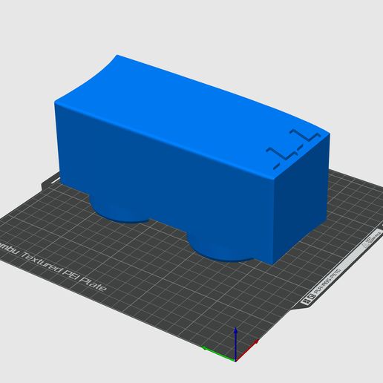The height and width of the screenshot is (383, 383).
Task: Click the red X axis arrow
Action: coord(247,351)
